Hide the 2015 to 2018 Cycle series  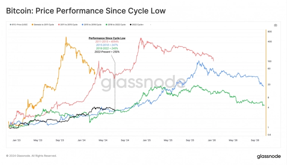pyautogui.click(x=93, y=25)
